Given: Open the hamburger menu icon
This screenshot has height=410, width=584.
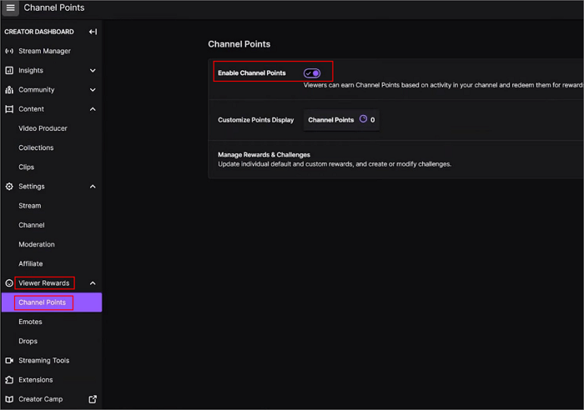Looking at the screenshot, I should point(10,7).
